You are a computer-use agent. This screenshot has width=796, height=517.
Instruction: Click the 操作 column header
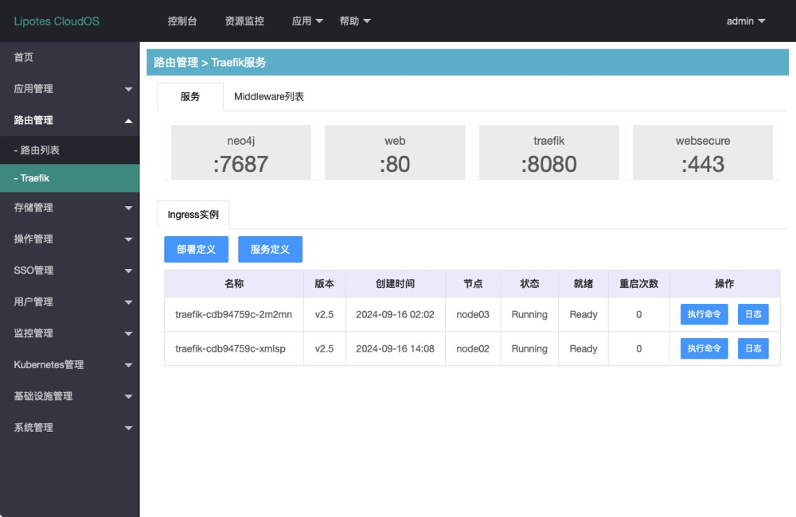724,284
